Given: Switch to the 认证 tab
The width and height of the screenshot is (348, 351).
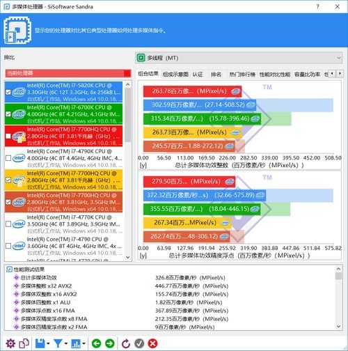Looking at the screenshot, I should (x=198, y=75).
